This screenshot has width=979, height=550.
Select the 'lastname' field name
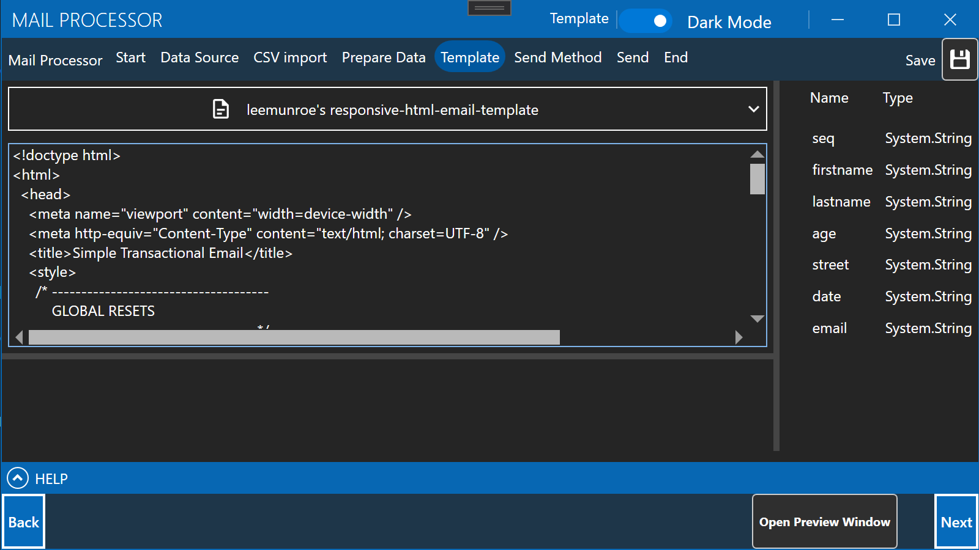tap(841, 202)
